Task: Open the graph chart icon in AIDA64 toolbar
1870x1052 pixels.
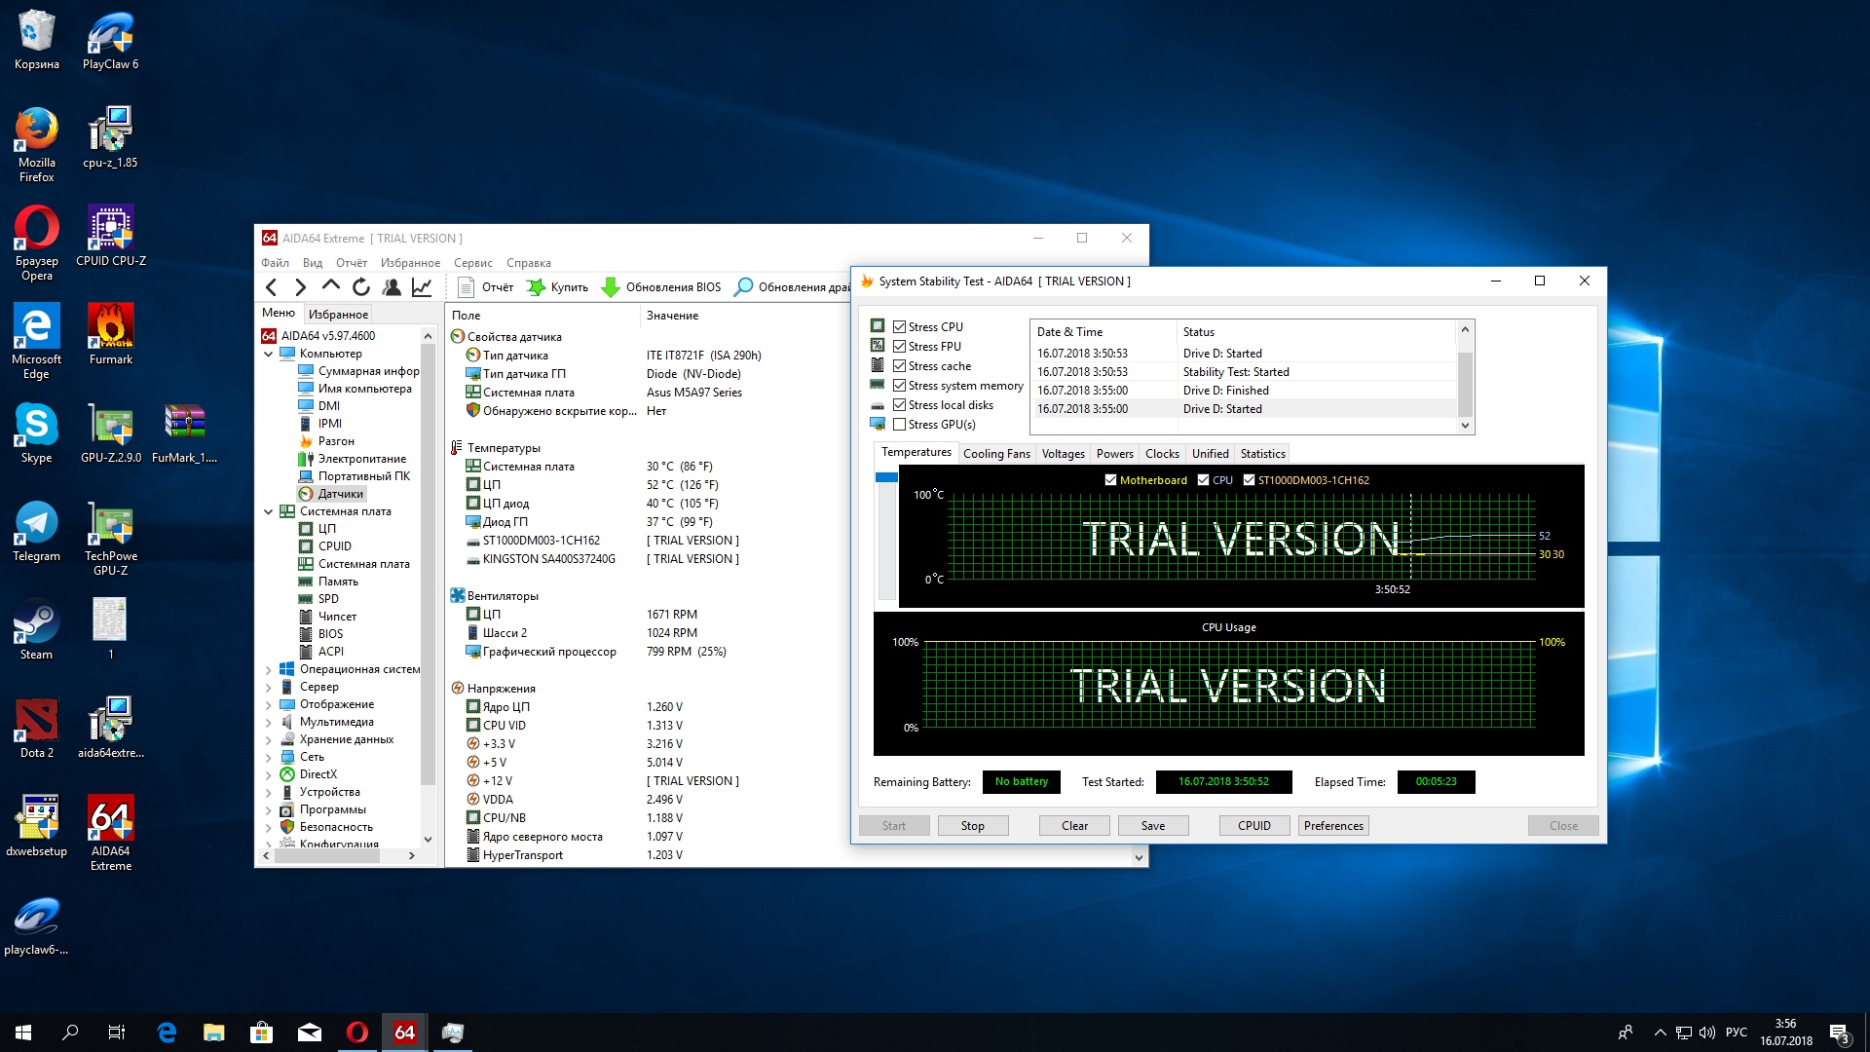Action: point(422,287)
